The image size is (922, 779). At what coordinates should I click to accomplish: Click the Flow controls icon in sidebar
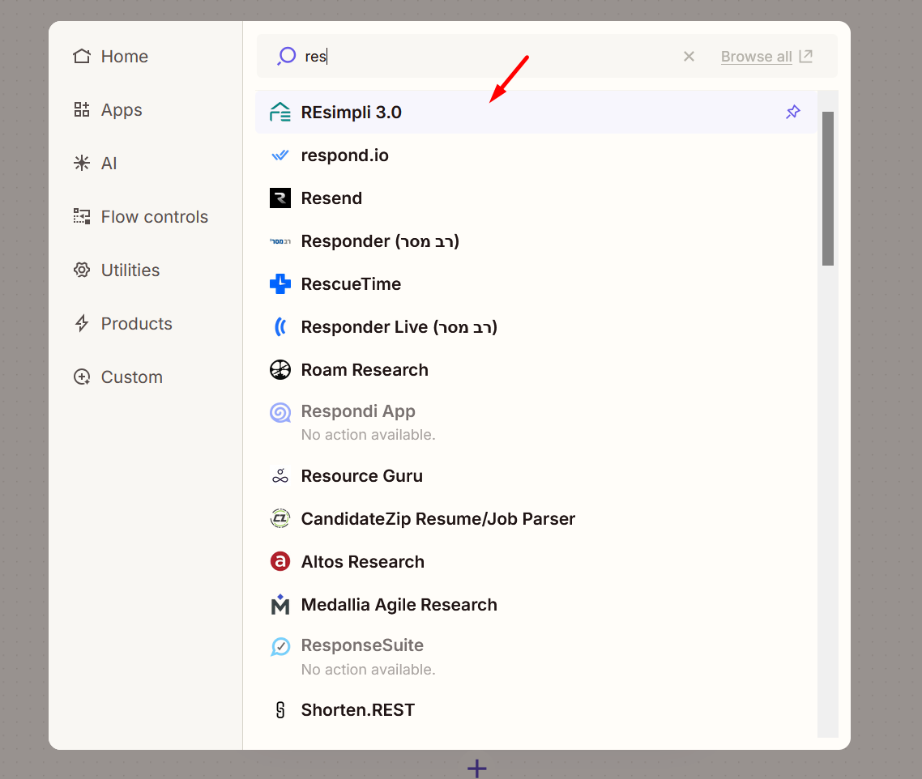coord(82,216)
